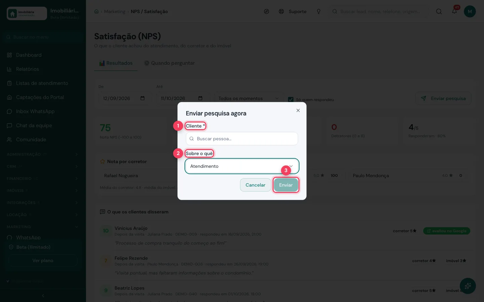Click the global lead search field
Screen dimensions: 484x302
(x=378, y=11)
